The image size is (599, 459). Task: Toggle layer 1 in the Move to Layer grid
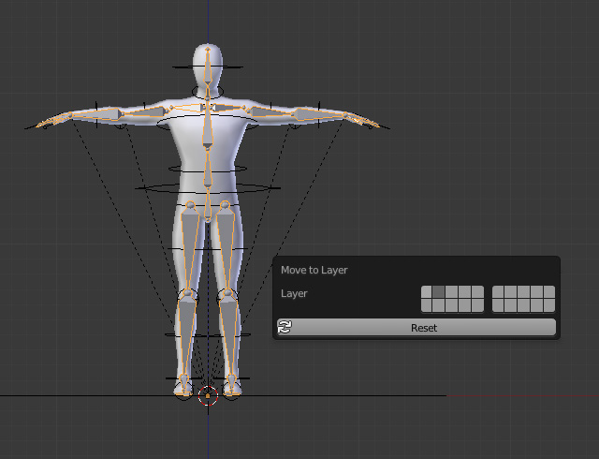[x=427, y=292]
